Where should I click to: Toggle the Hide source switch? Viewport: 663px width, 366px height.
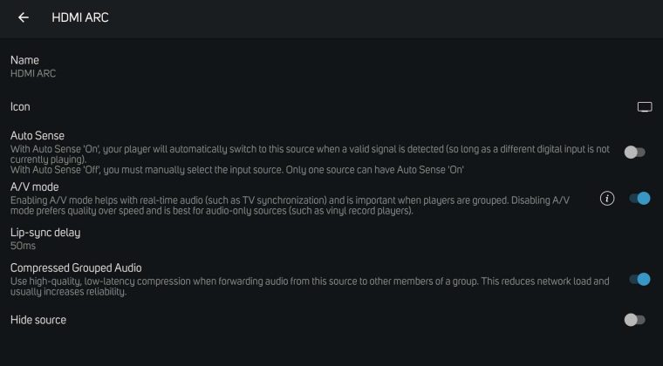(635, 320)
